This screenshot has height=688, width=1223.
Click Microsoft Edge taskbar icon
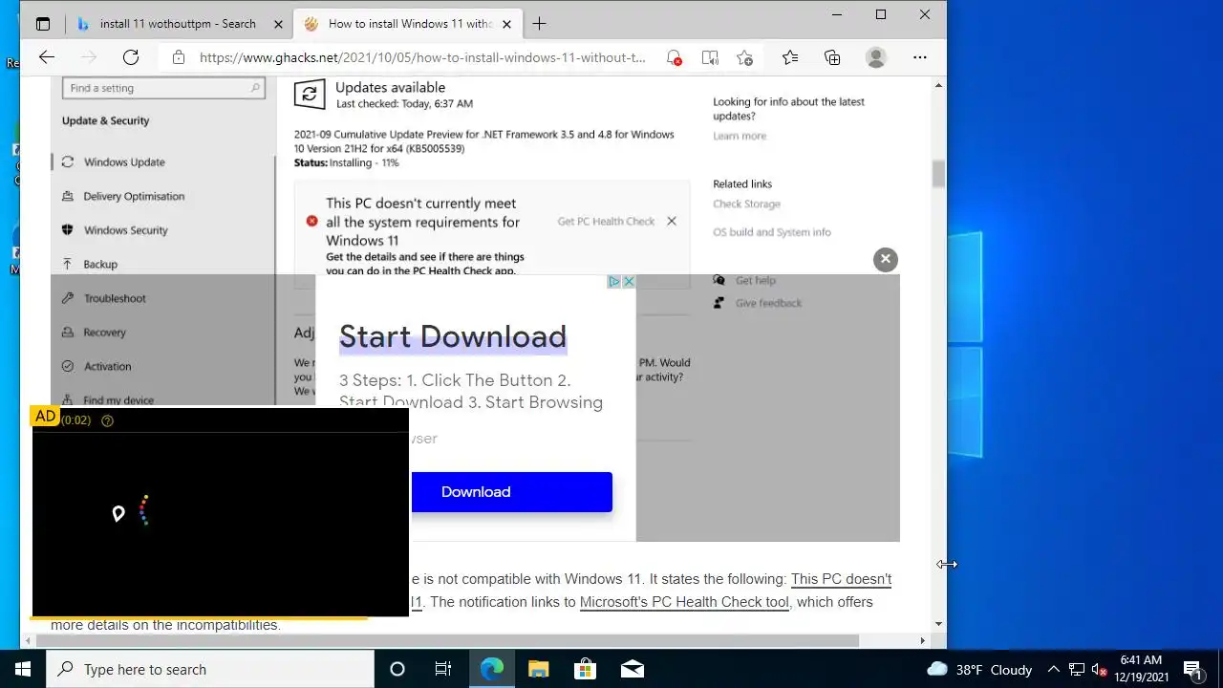click(492, 670)
